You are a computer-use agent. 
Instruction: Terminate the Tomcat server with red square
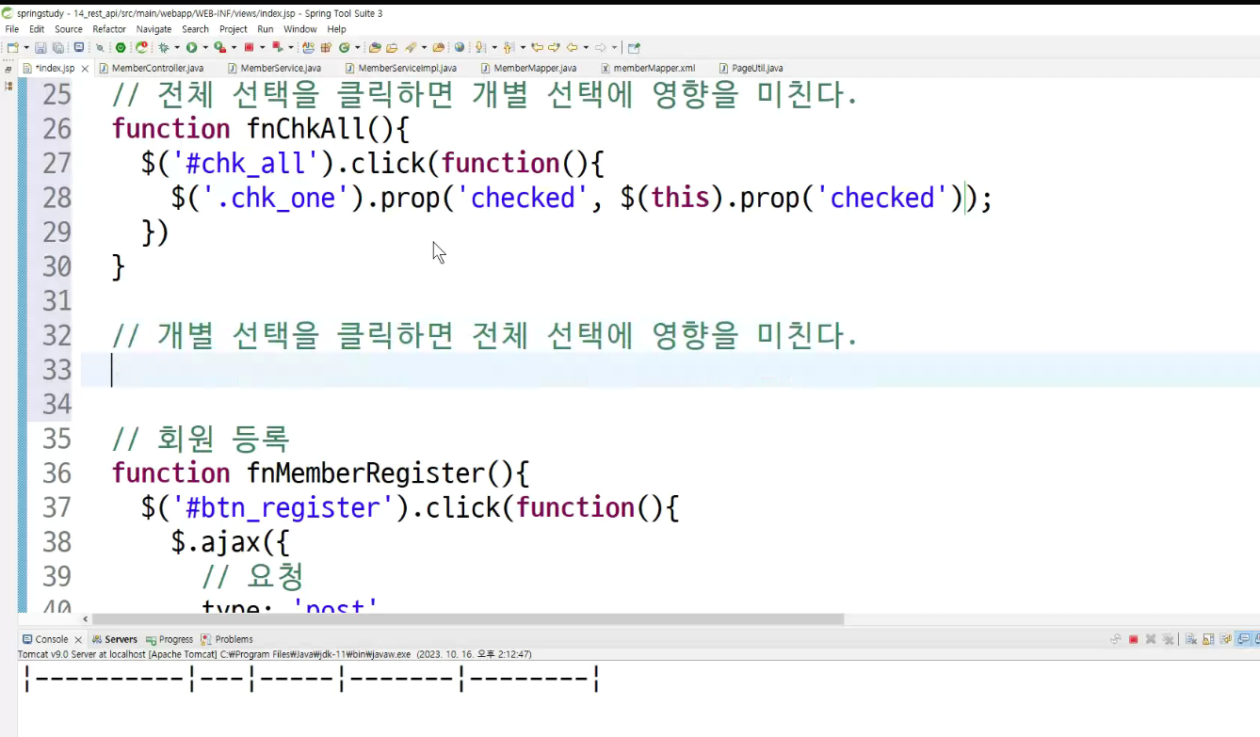1134,639
